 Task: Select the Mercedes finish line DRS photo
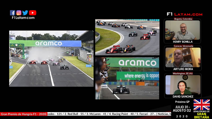127,78
